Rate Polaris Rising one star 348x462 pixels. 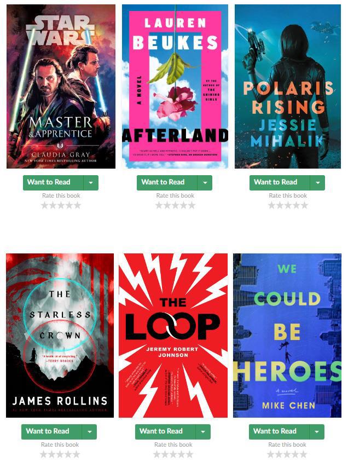pos(271,205)
